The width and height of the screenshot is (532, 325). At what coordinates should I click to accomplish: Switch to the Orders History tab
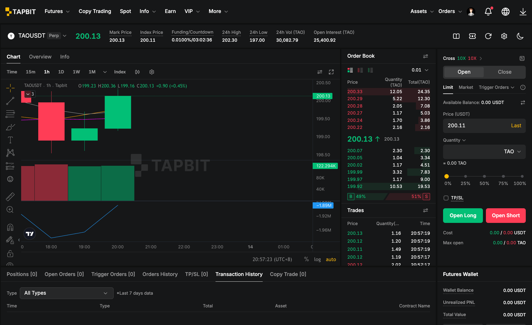(160, 274)
